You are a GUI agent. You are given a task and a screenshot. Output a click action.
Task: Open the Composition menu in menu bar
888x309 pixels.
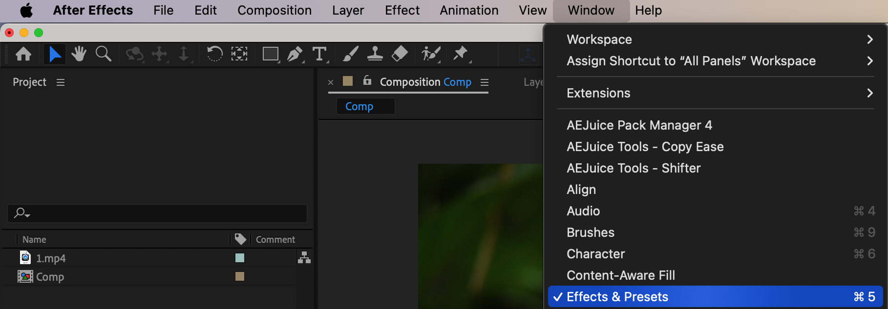pos(275,10)
